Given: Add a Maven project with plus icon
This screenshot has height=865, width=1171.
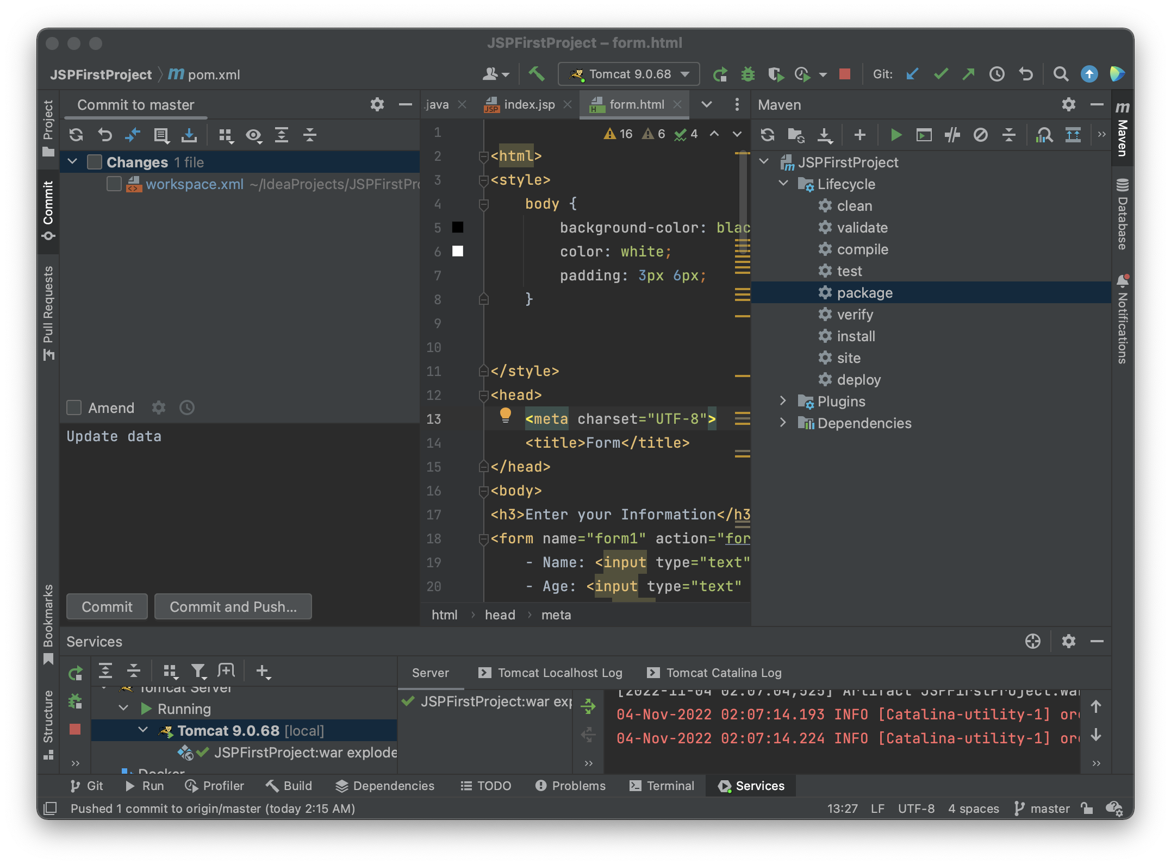Looking at the screenshot, I should coord(859,135).
